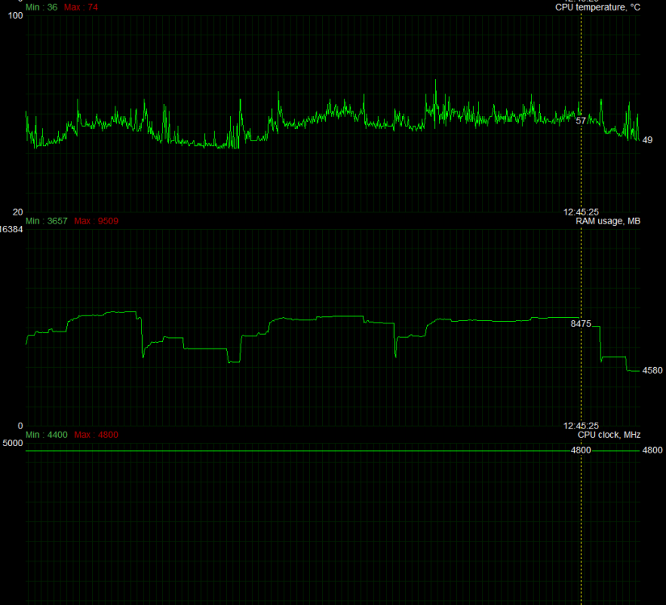Click the flat green CPU clock graph line
The width and height of the screenshot is (666, 605).
coord(323,449)
